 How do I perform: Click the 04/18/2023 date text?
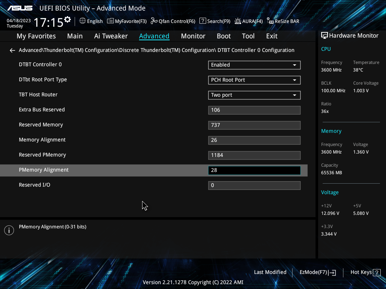click(19, 21)
